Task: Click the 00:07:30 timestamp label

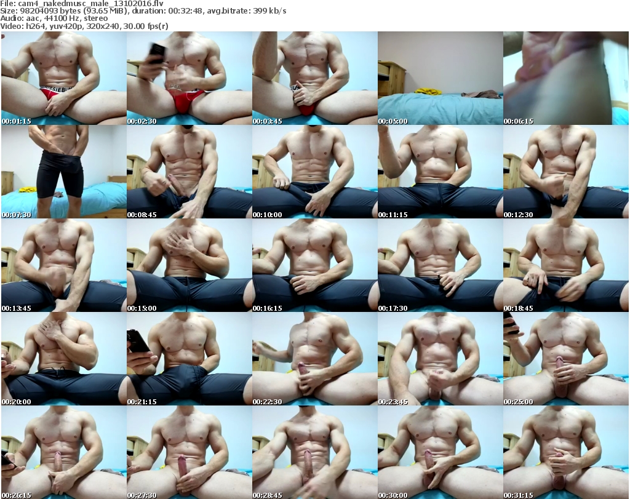Action: point(17,215)
